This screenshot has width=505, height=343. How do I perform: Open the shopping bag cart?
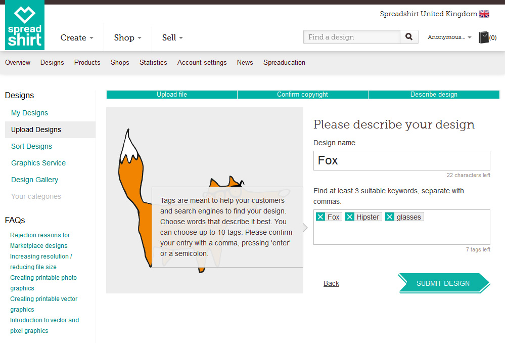pos(484,37)
